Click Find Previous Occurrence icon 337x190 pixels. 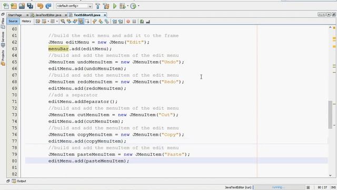(x=69, y=21)
